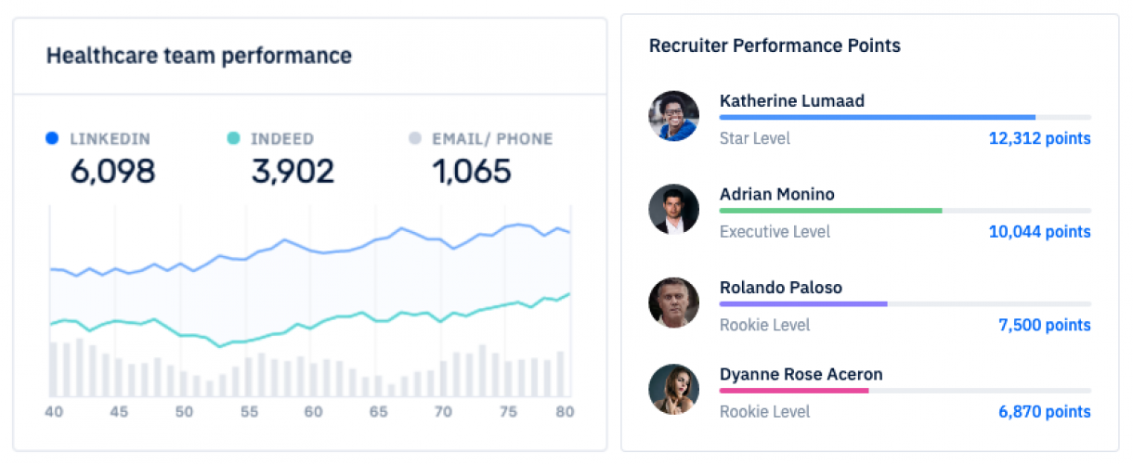Click Rolando Paloso's purple progress bar

click(x=803, y=303)
